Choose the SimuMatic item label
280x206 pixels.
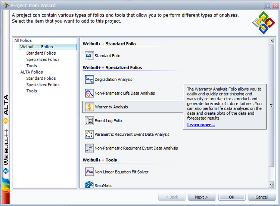(x=103, y=185)
